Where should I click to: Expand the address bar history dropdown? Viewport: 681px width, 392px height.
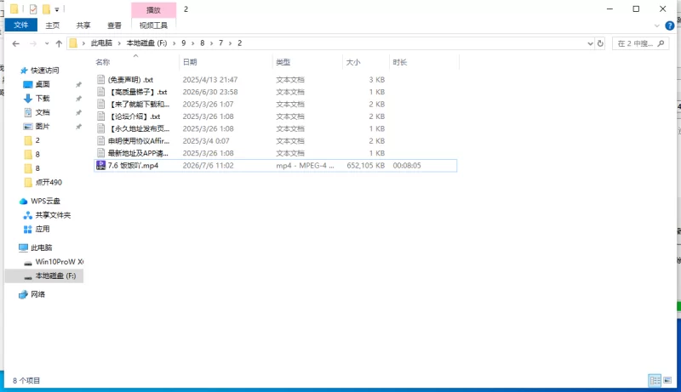pyautogui.click(x=590, y=43)
